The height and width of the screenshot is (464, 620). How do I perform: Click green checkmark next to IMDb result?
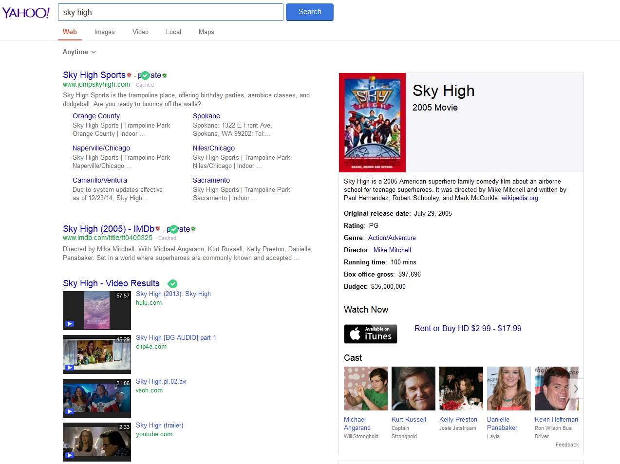(x=174, y=229)
